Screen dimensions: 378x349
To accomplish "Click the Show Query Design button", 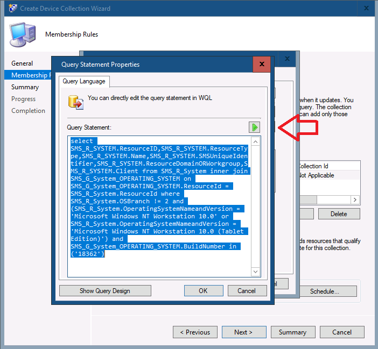I will coord(105,291).
